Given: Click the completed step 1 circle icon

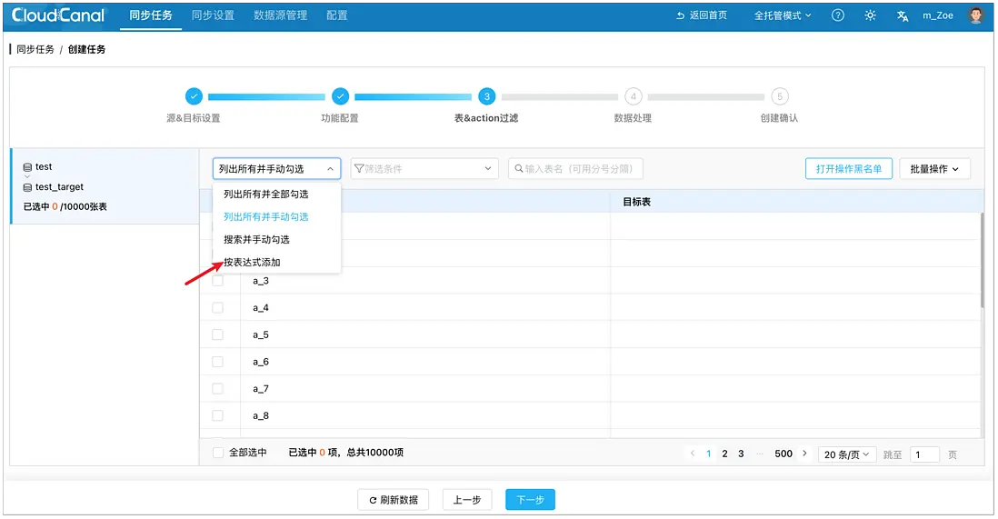Looking at the screenshot, I should tap(195, 96).
